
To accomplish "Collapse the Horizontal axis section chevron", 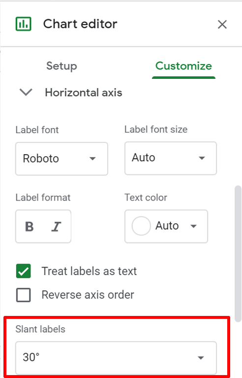I will pos(26,92).
